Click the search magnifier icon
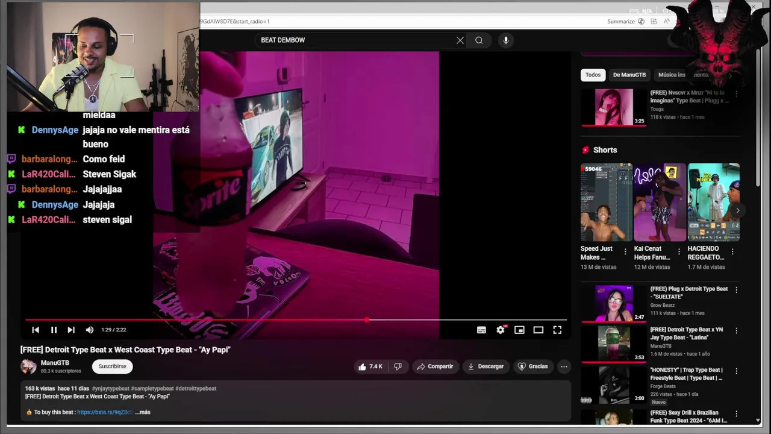 pyautogui.click(x=479, y=40)
